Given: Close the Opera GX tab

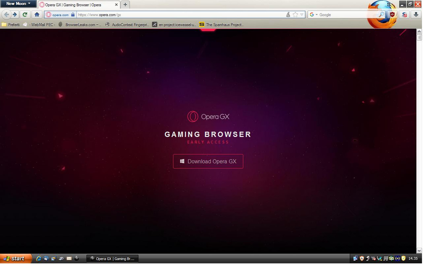Looking at the screenshot, I should pyautogui.click(x=116, y=5).
